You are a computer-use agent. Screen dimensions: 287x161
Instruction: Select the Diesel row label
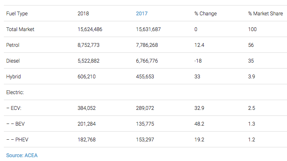pos(13,61)
